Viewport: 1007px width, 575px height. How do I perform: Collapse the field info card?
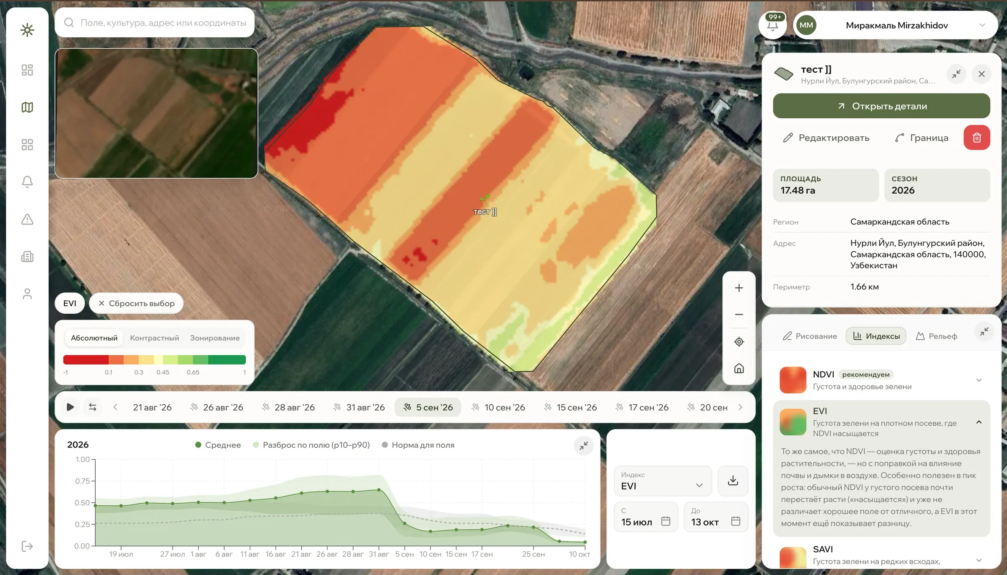(957, 74)
